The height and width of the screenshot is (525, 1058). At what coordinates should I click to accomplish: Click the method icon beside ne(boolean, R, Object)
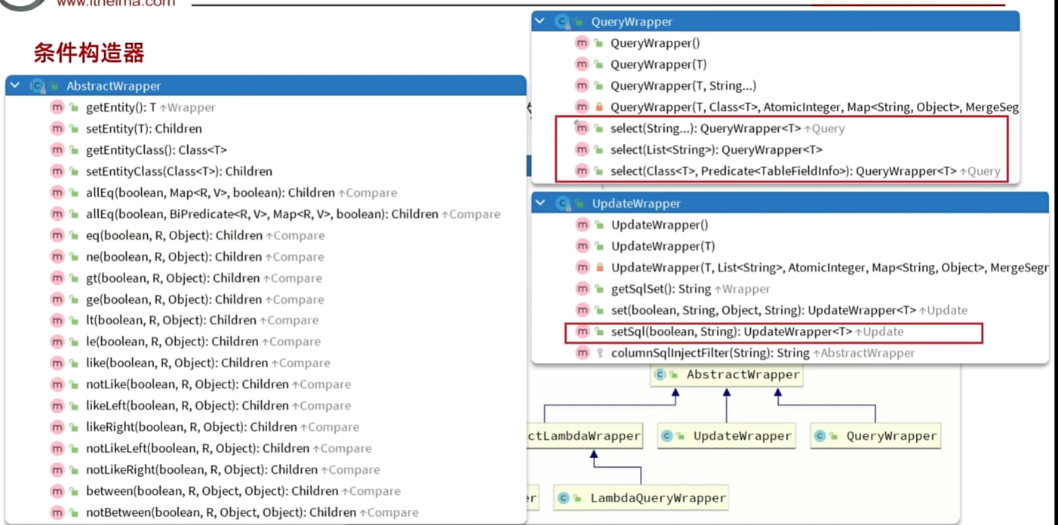pos(57,256)
